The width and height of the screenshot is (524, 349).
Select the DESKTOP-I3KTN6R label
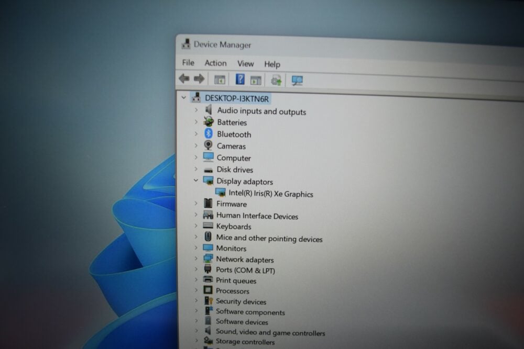[237, 98]
